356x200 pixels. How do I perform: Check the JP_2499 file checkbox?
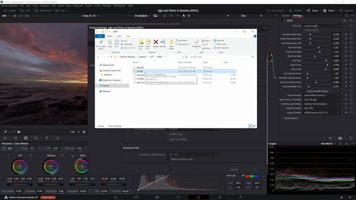coord(135,79)
